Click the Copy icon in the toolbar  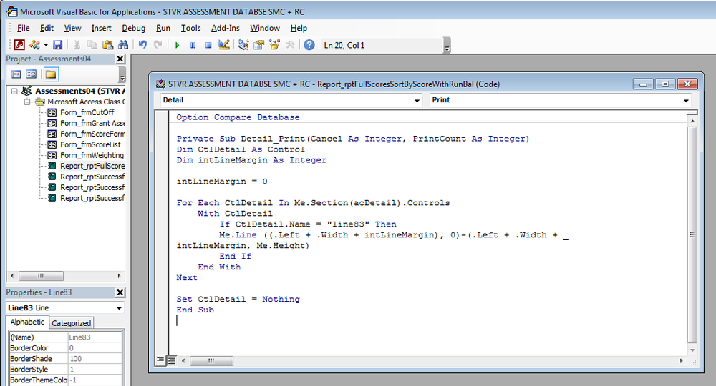[x=92, y=44]
